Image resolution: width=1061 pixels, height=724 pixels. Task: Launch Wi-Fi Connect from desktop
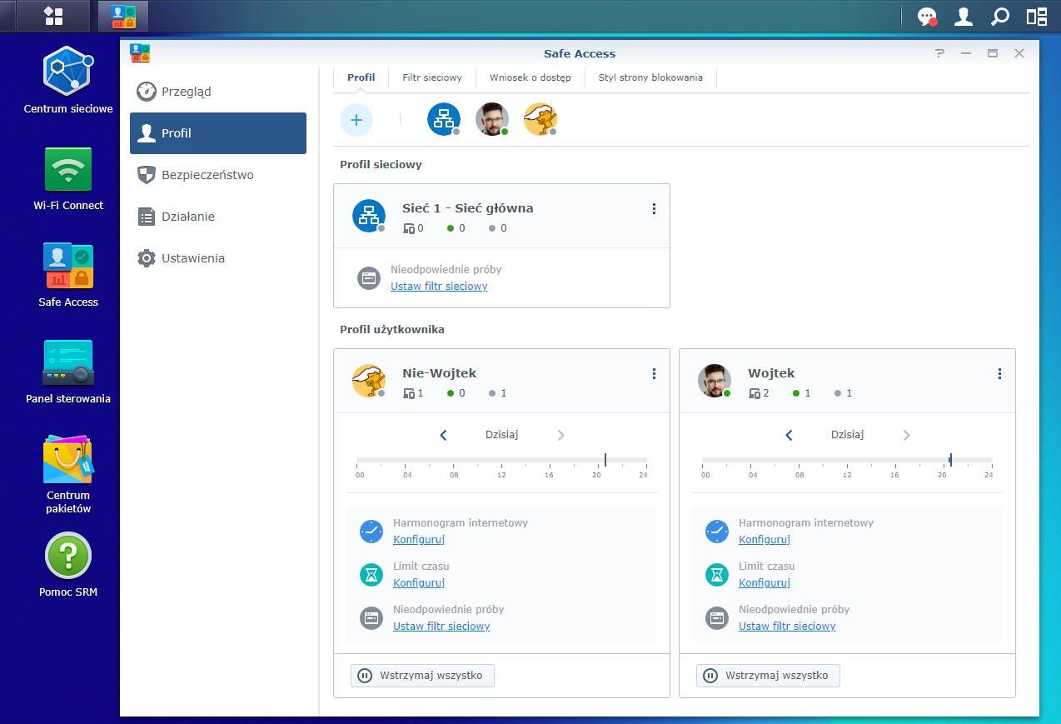(x=68, y=169)
